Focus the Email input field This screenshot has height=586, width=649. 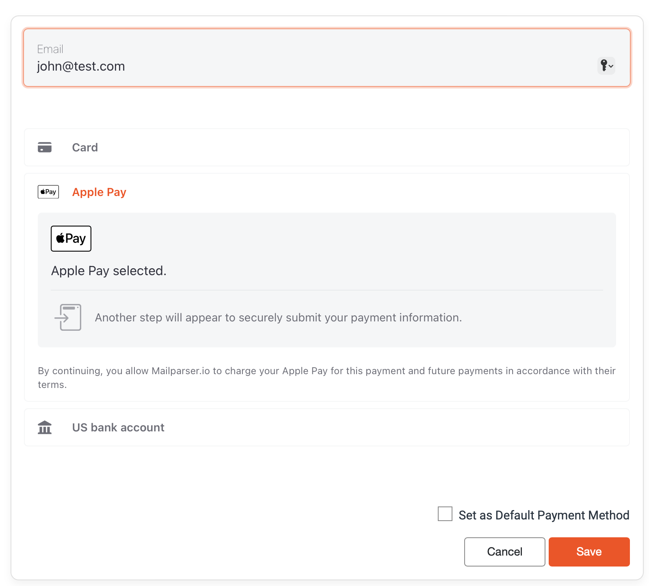coord(327,58)
